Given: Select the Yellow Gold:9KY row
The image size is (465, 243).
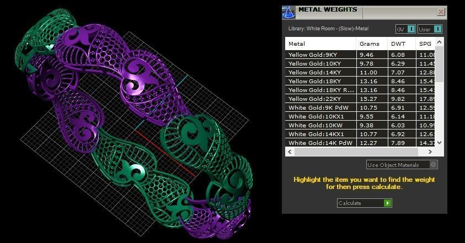Looking at the screenshot, I should click(360, 55).
